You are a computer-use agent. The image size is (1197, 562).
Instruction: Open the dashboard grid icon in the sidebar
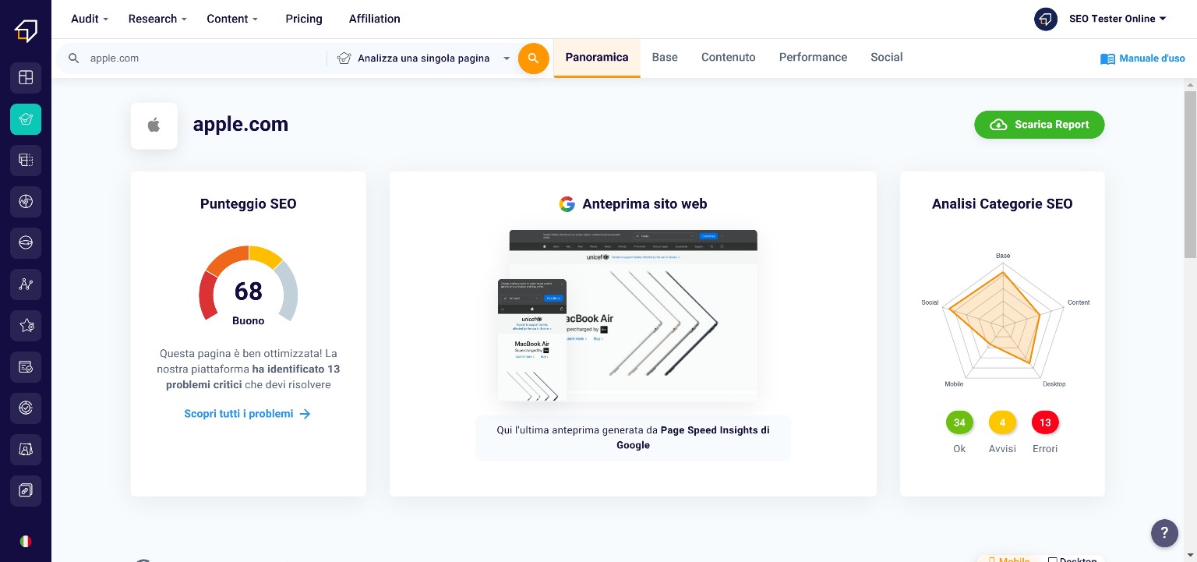pos(26,77)
